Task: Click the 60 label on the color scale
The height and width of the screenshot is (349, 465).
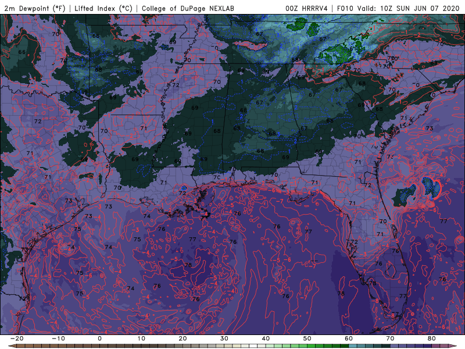Action: click(x=349, y=339)
